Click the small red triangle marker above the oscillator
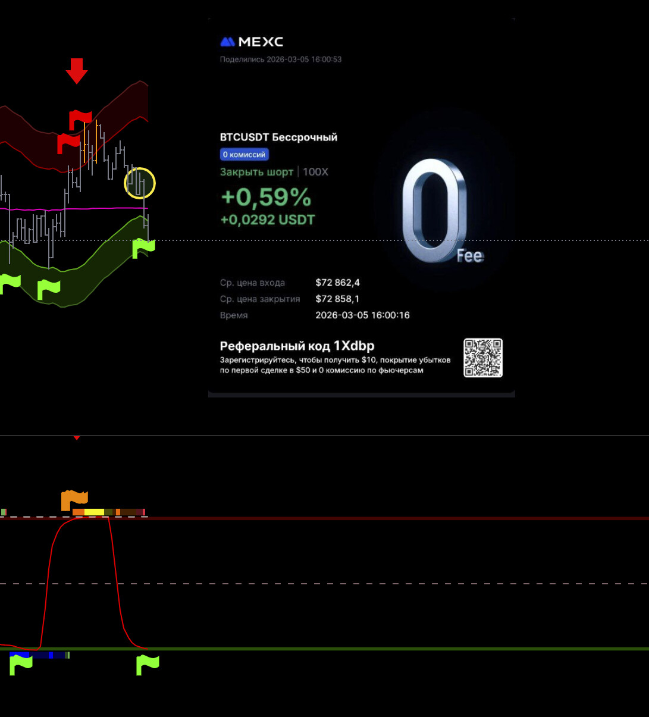 (x=76, y=438)
